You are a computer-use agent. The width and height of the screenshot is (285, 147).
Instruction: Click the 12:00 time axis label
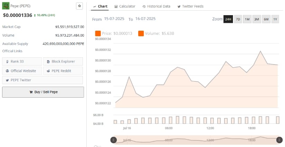click(x=210, y=128)
